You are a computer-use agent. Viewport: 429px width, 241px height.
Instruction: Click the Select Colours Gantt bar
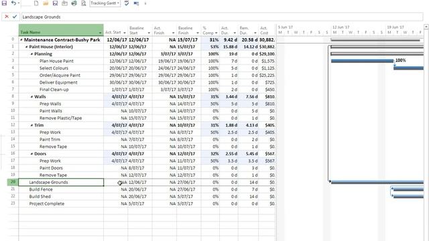point(408,68)
